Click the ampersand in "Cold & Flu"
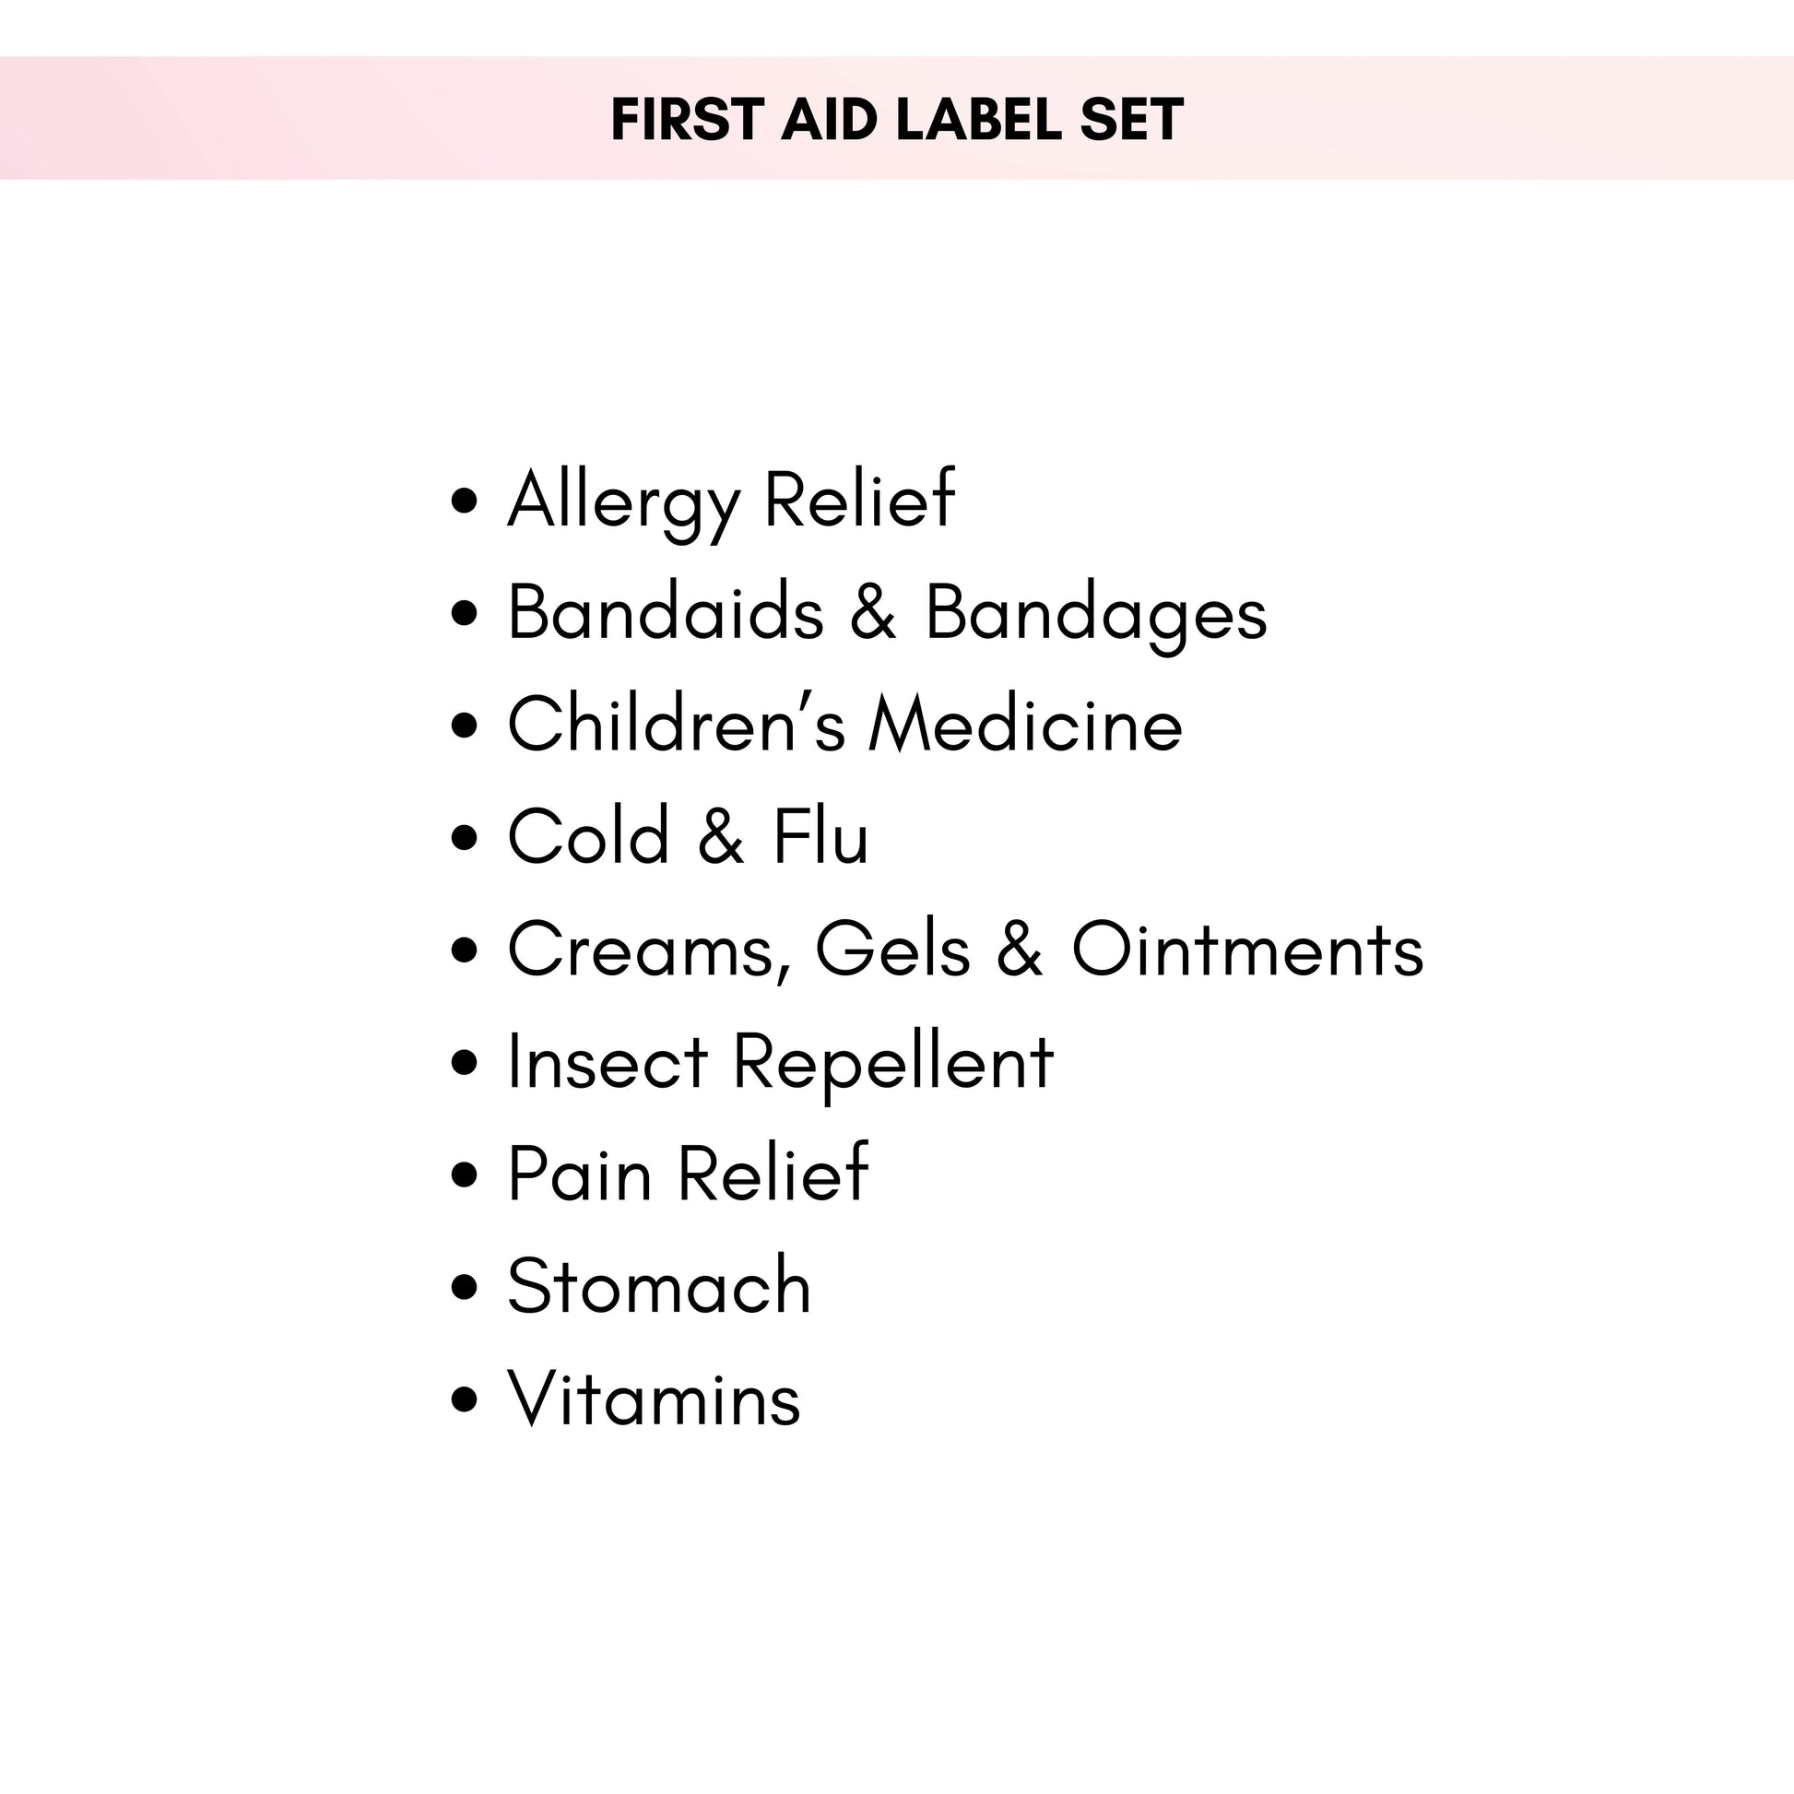Viewport: 1794px width, 1794px height. click(x=721, y=838)
